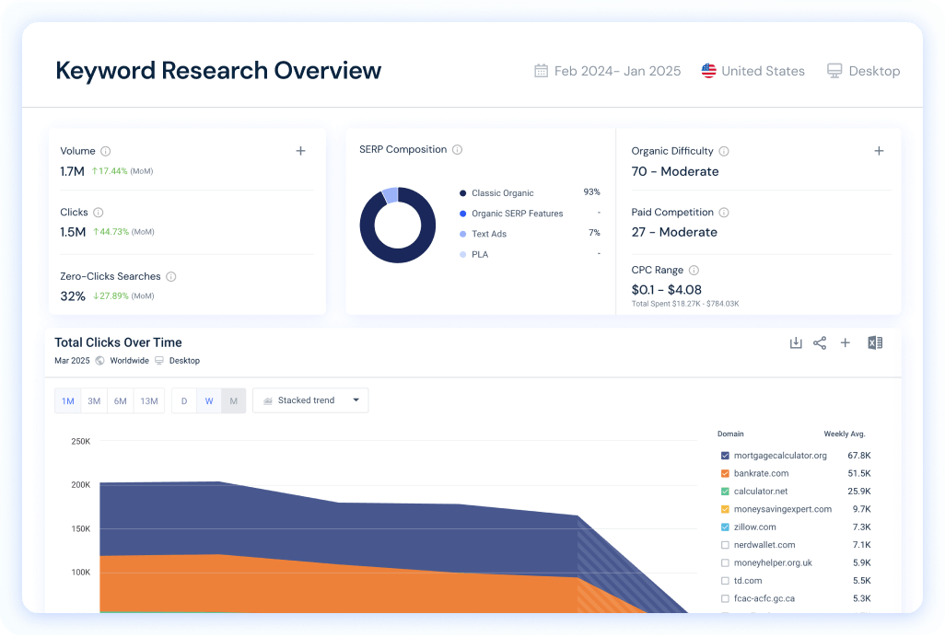945x637 pixels.
Task: Download the Total Clicks chart
Action: click(796, 342)
